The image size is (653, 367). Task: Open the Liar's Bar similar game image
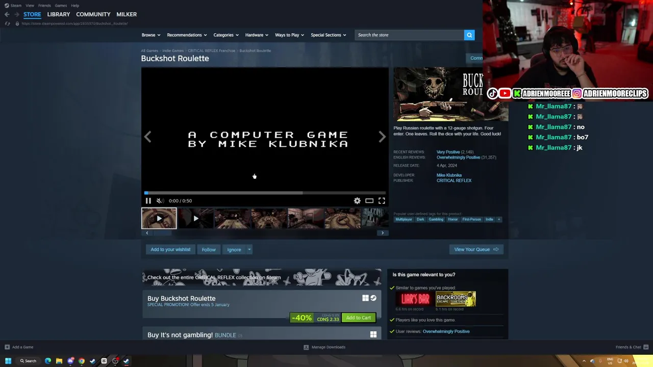pyautogui.click(x=415, y=299)
